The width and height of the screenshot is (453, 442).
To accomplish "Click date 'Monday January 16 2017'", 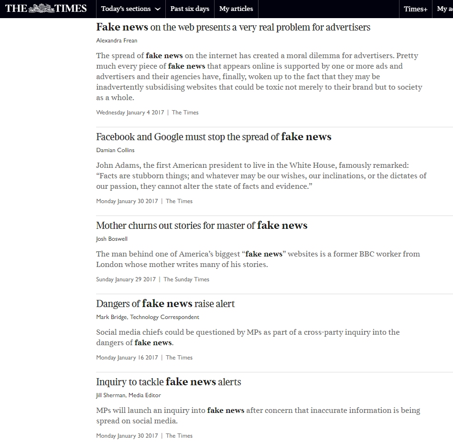I will pyautogui.click(x=127, y=358).
